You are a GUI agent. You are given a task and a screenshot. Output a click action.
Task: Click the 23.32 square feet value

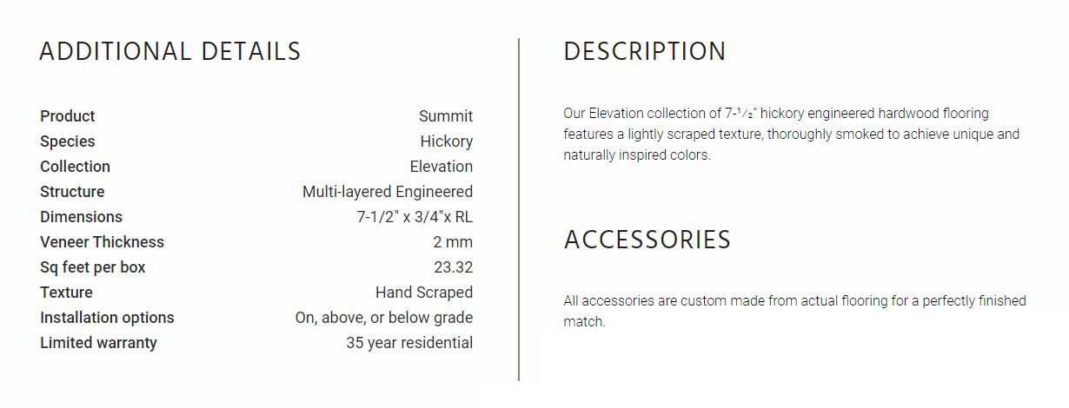(454, 267)
